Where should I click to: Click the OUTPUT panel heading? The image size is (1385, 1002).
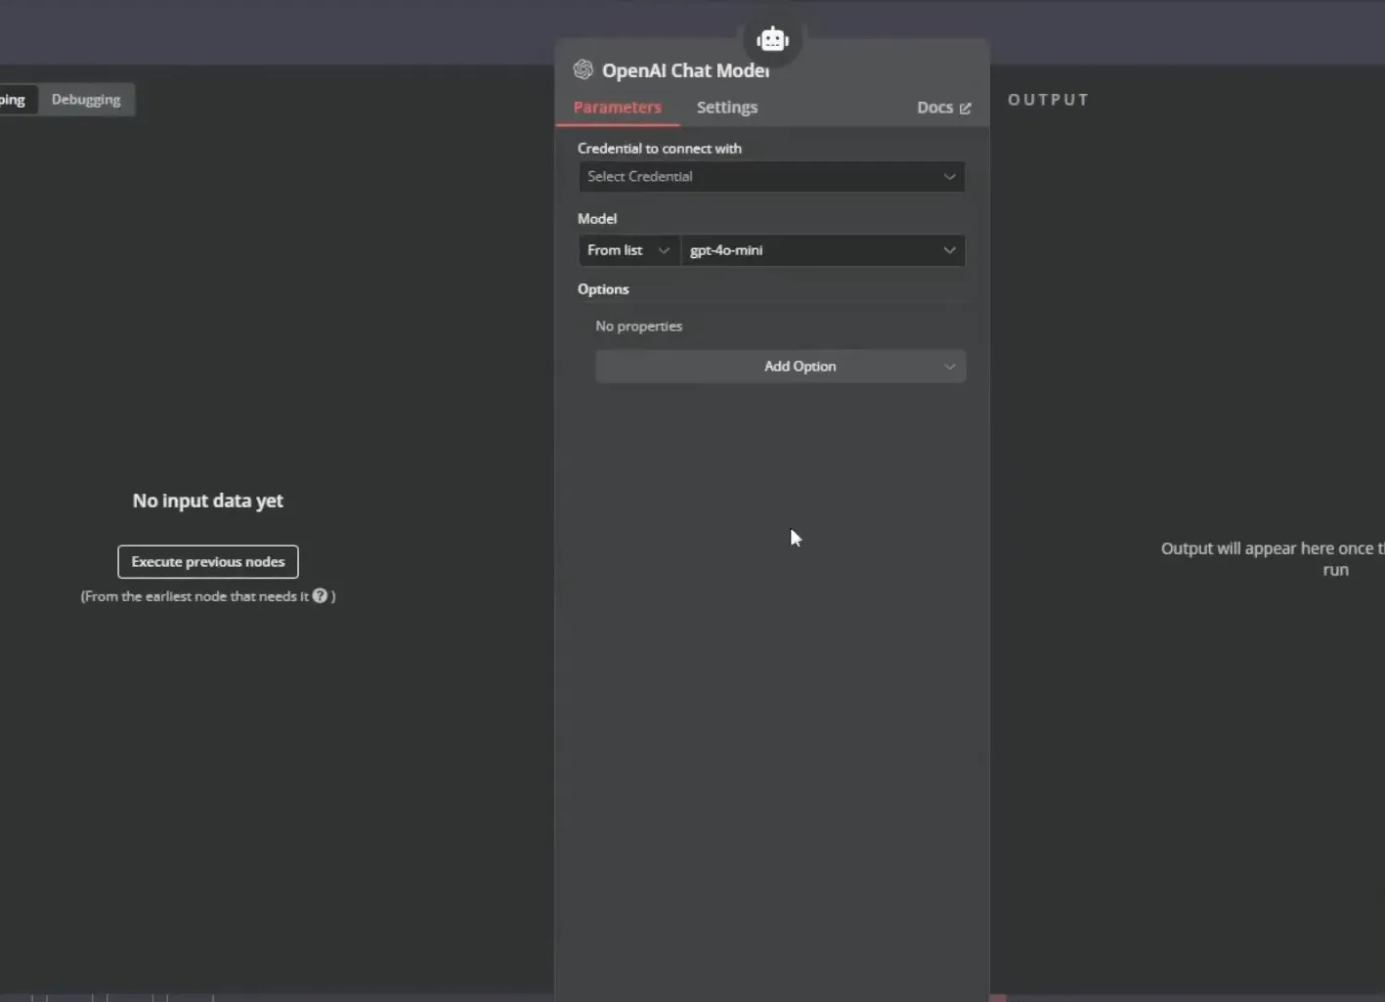[x=1048, y=100]
